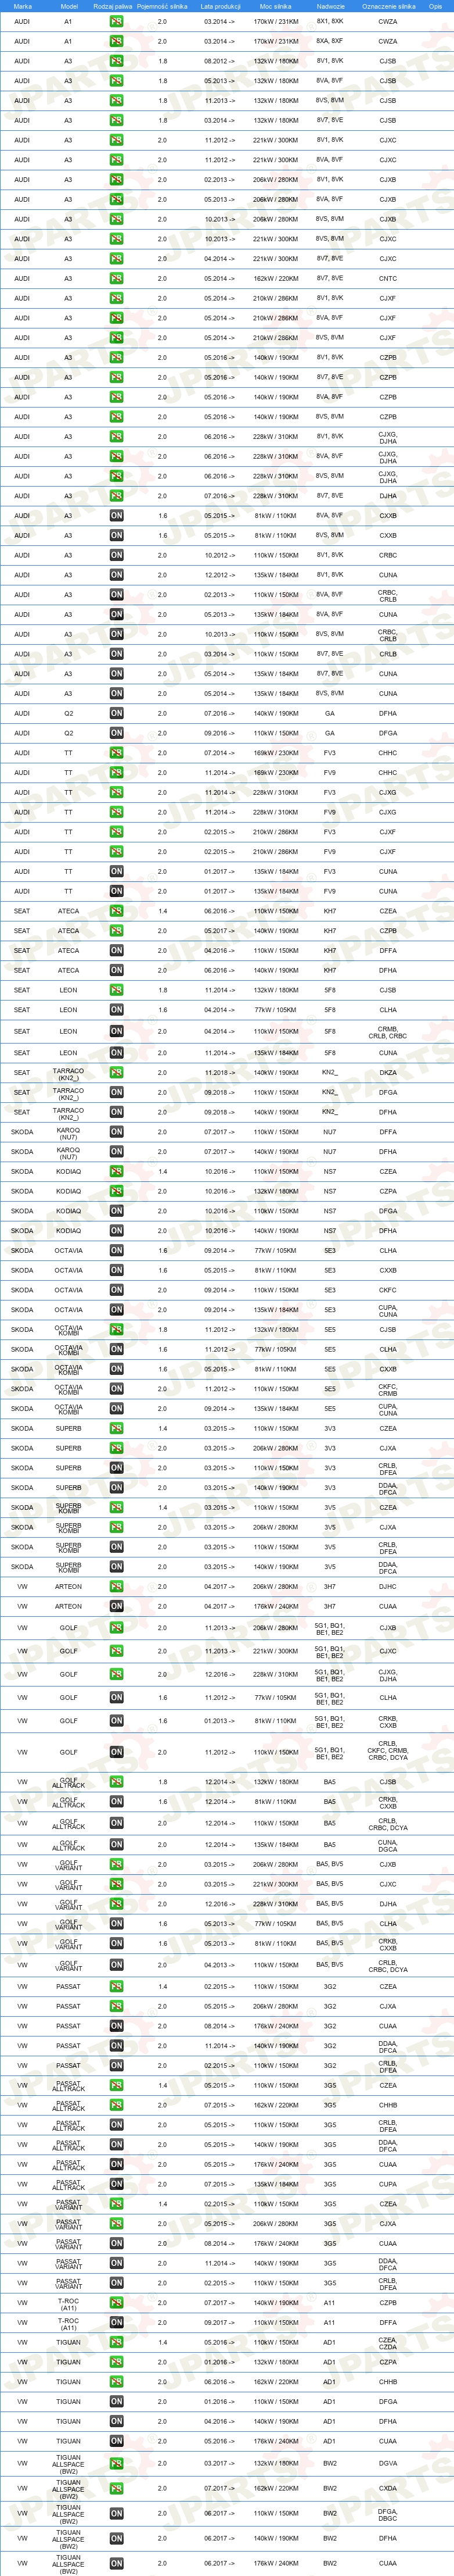454x2576 pixels.
Task: Click diesel ON icon in Tiguan Allspace DFGA, DBGC row
Action: [x=117, y=2514]
